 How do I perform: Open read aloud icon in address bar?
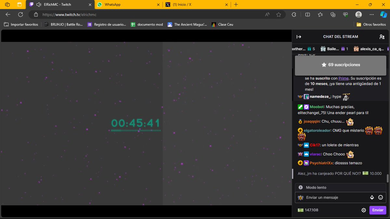coord(267,15)
